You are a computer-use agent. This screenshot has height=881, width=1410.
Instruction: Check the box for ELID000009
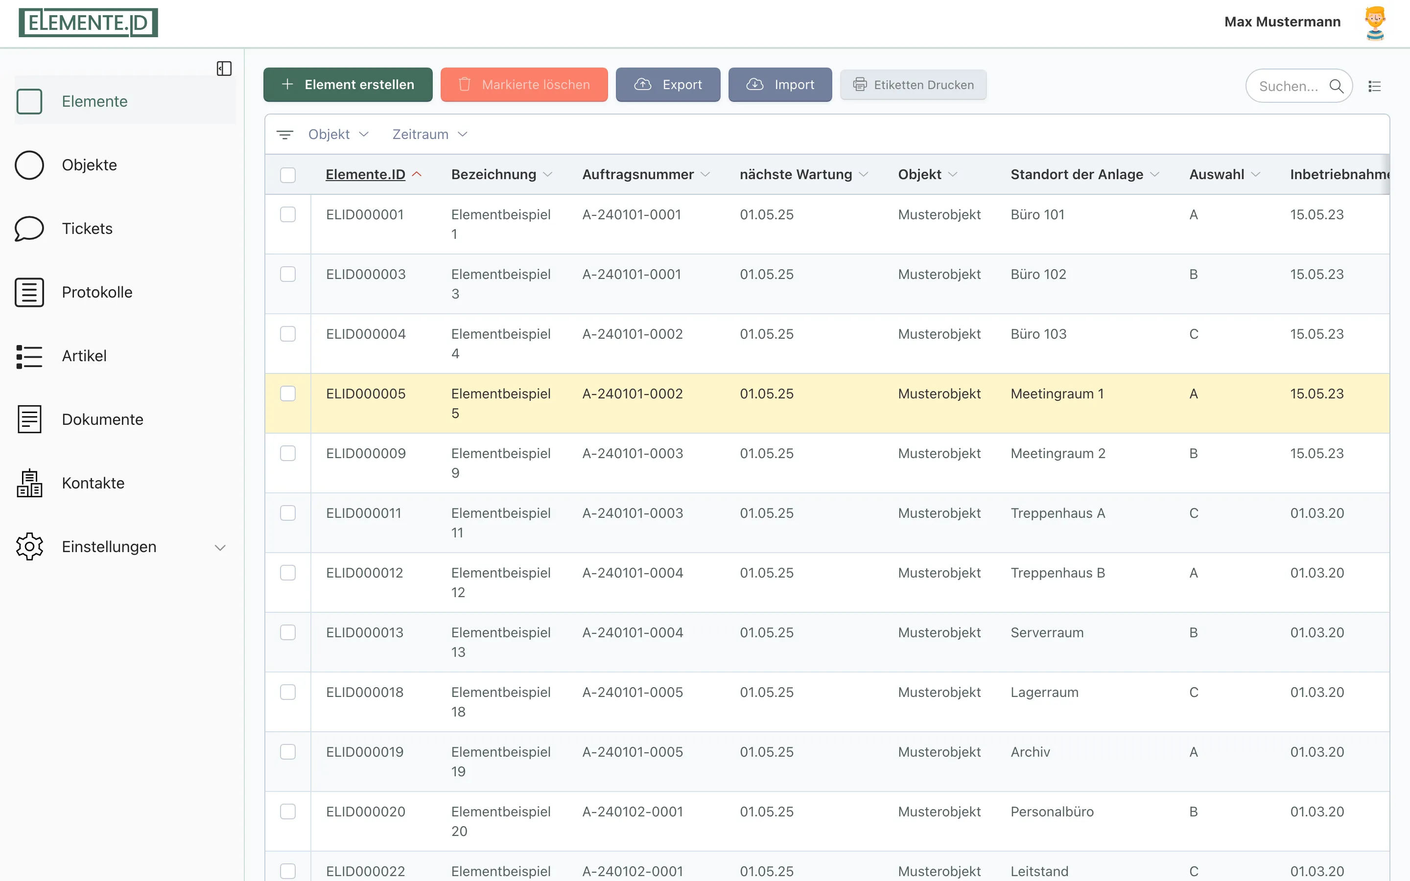click(288, 453)
